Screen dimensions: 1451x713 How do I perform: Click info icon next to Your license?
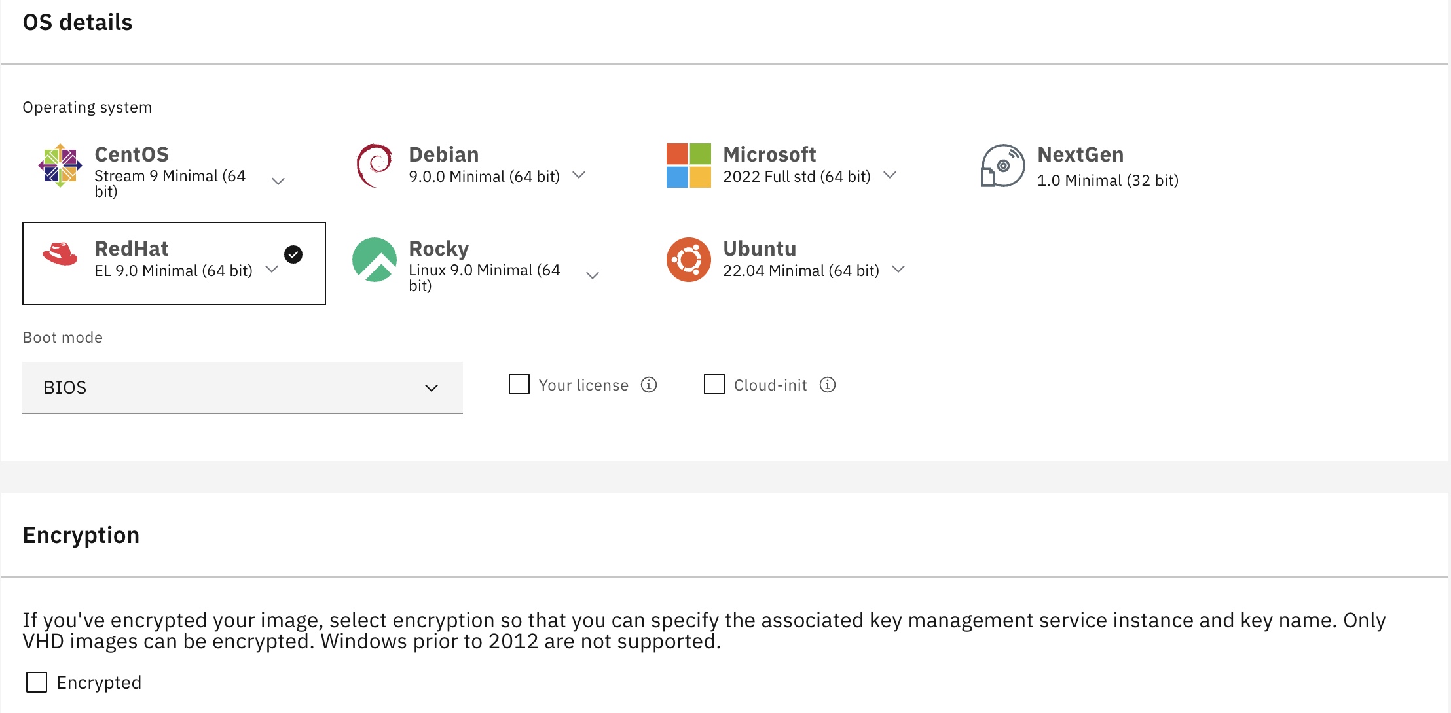pos(648,385)
